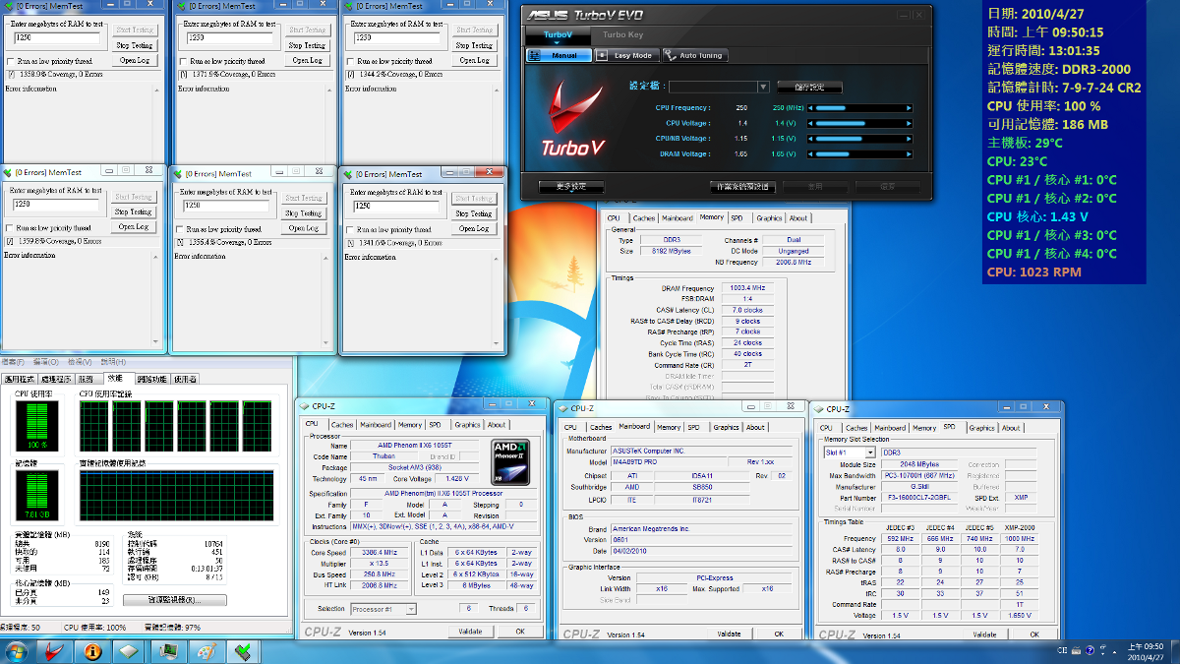This screenshot has width=1180, height=664.
Task: Open Task Manager monitor taskbar icon
Action: (167, 650)
